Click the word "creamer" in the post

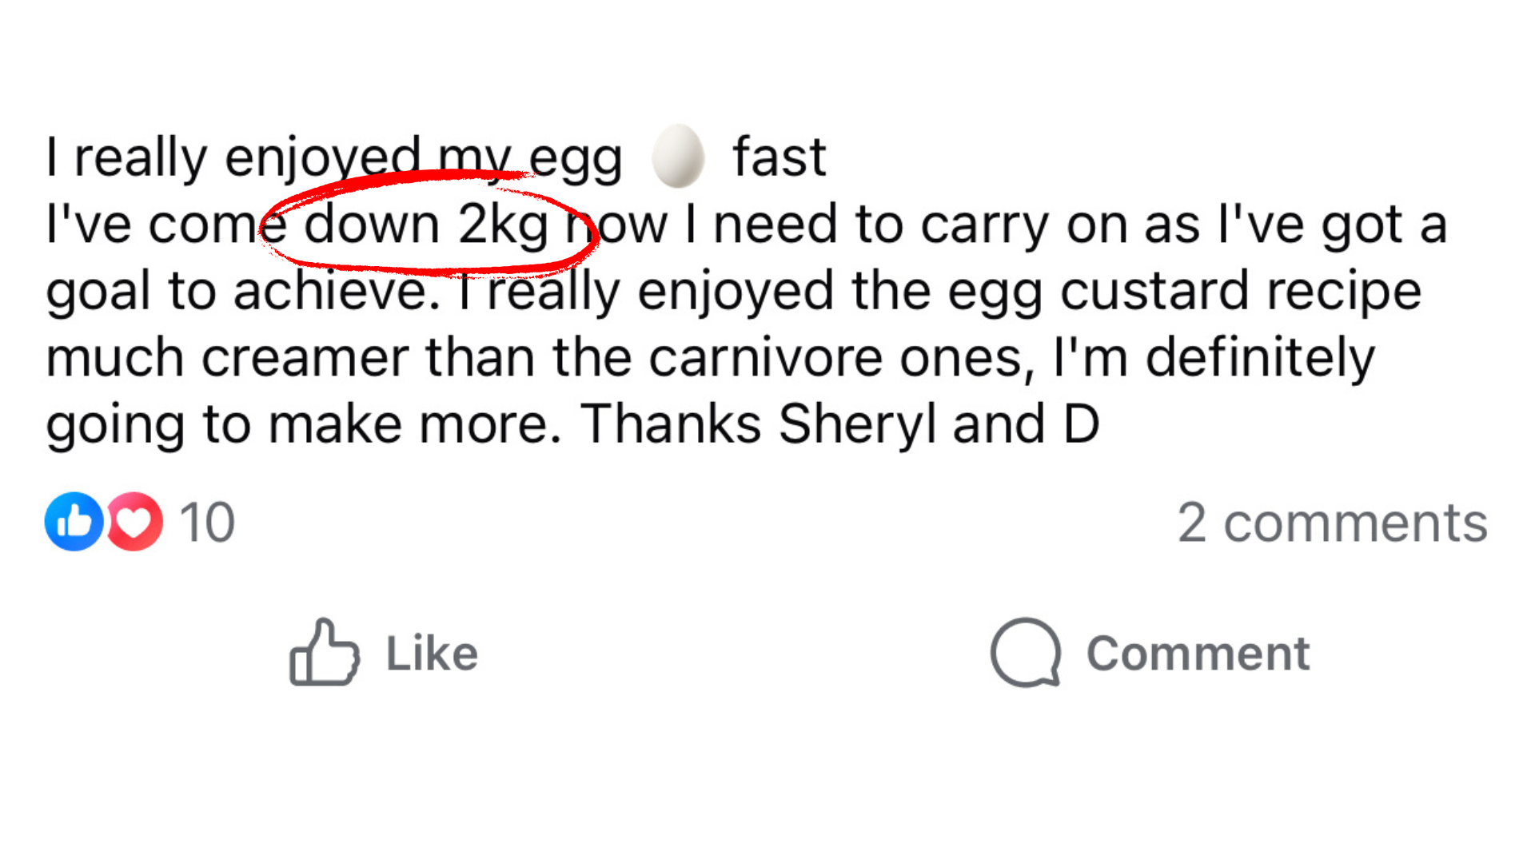click(305, 357)
